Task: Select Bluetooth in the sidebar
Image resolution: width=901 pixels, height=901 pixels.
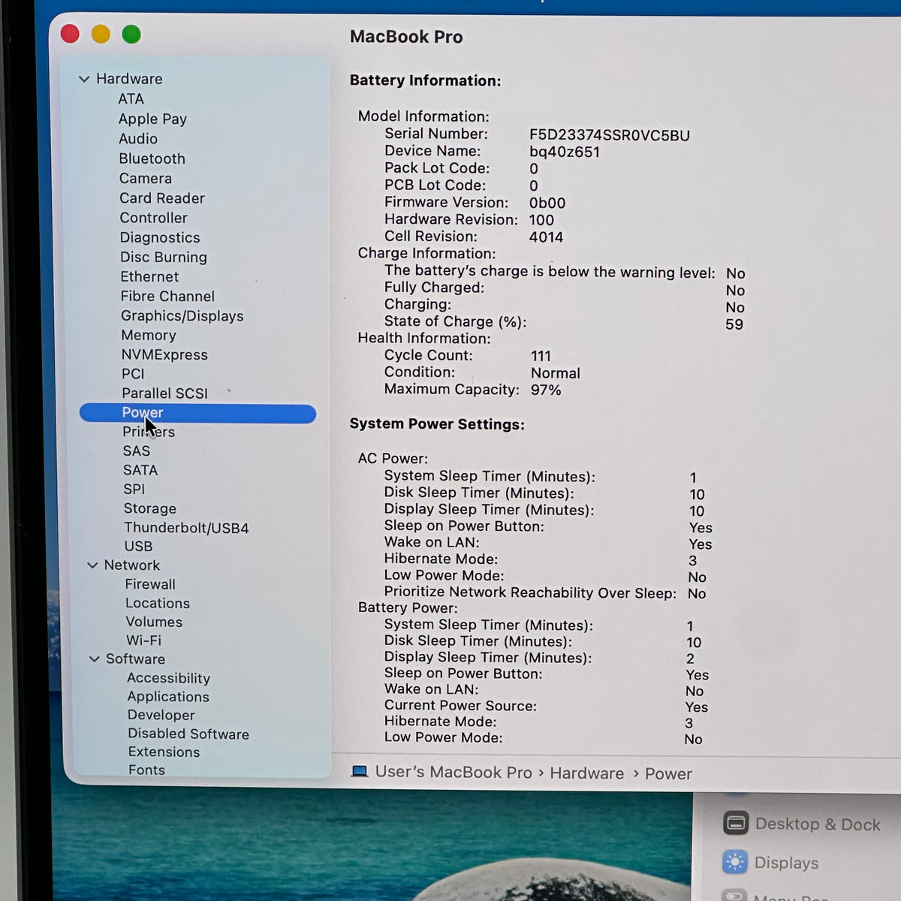Action: point(152,158)
